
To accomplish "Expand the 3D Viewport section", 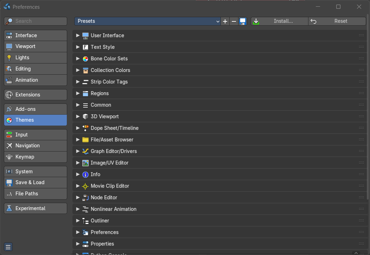I will (78, 116).
